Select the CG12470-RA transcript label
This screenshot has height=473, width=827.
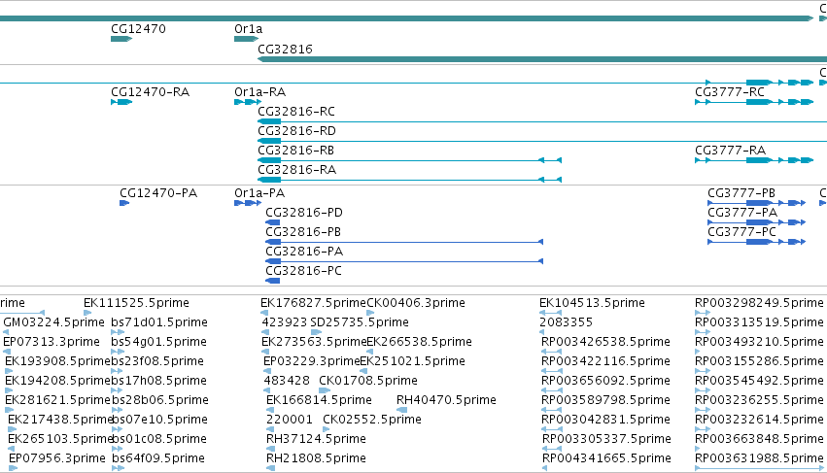click(x=151, y=91)
